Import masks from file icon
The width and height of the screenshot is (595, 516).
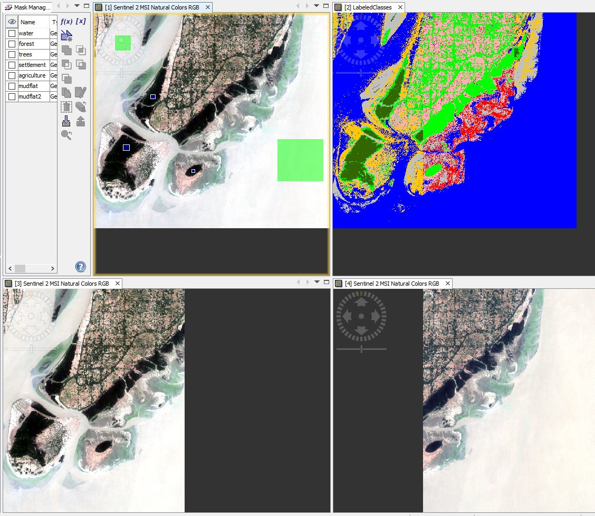[x=66, y=121]
